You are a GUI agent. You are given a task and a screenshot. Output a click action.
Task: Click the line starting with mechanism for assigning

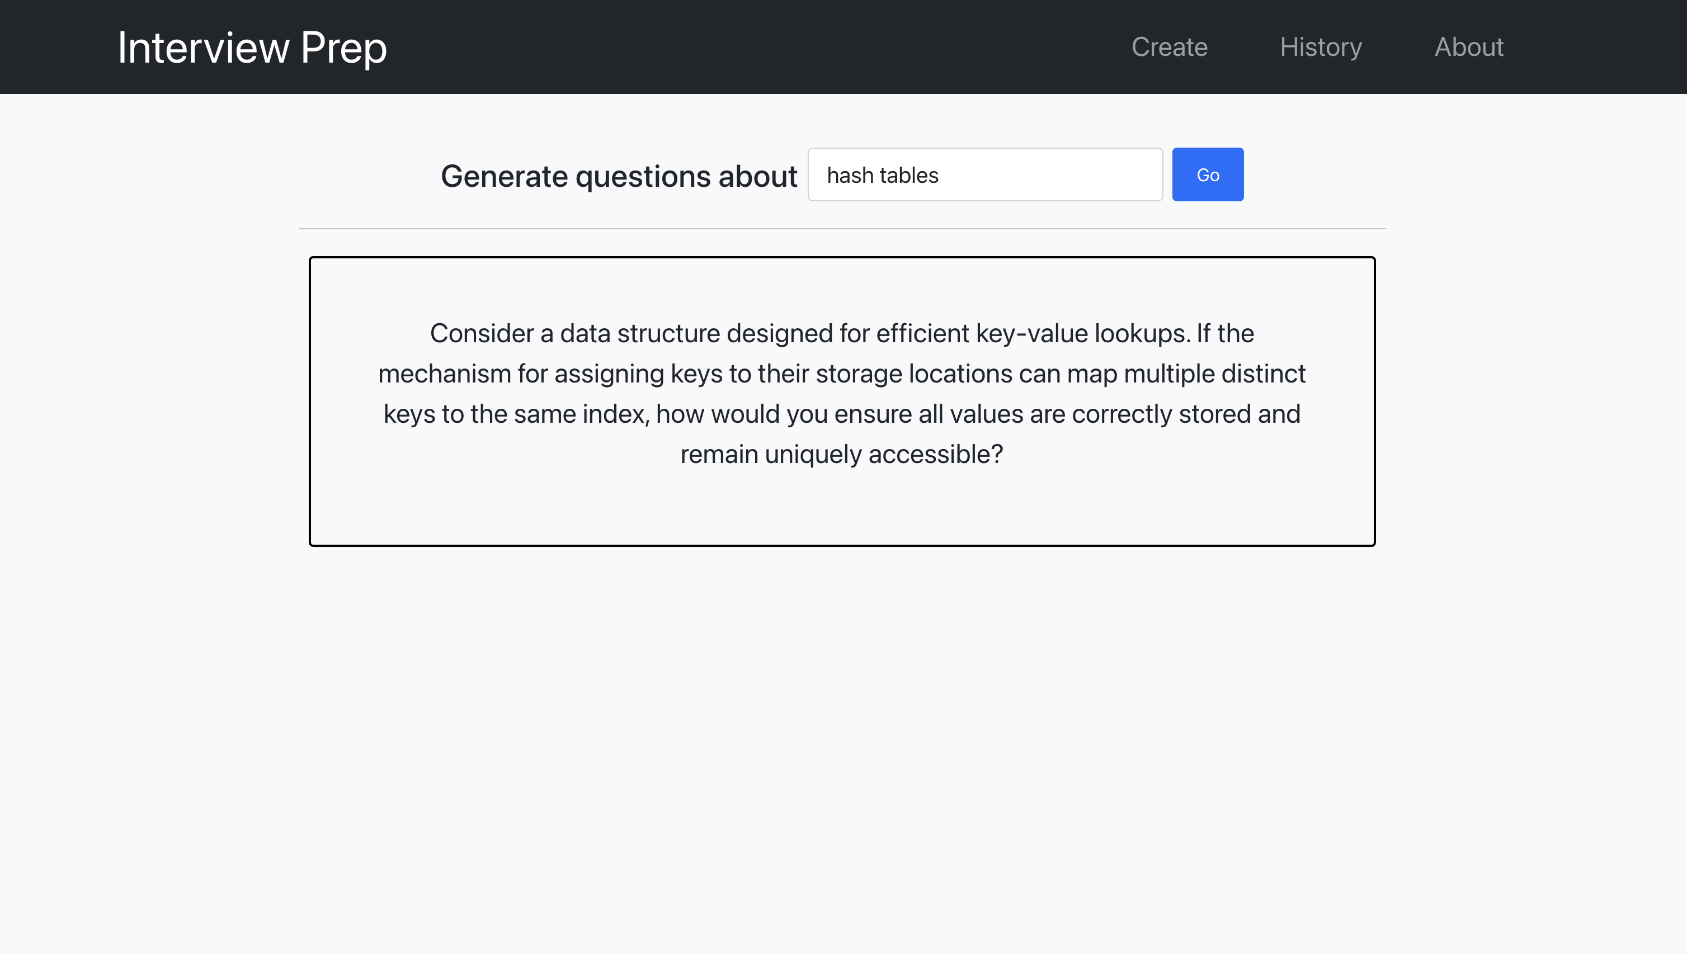pyautogui.click(x=841, y=374)
